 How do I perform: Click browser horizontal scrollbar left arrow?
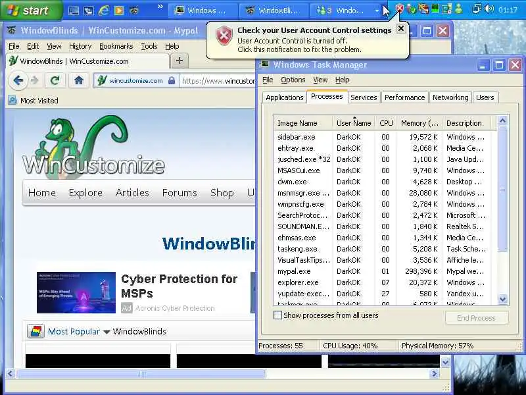tap(11, 373)
